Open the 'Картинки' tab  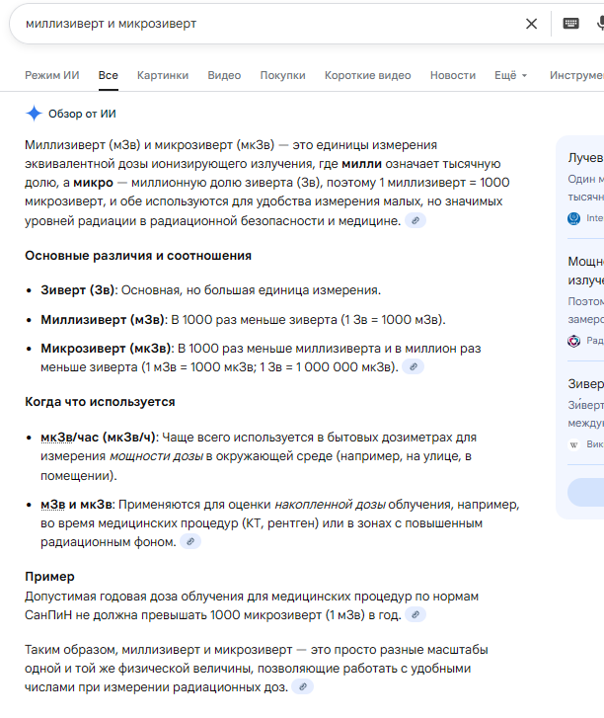[163, 75]
